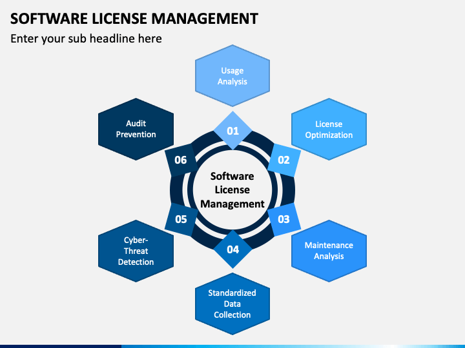Click the Standardized Data Collection hexagon

232,304
